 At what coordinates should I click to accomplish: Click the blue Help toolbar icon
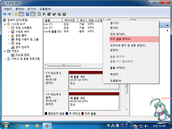[27, 14]
